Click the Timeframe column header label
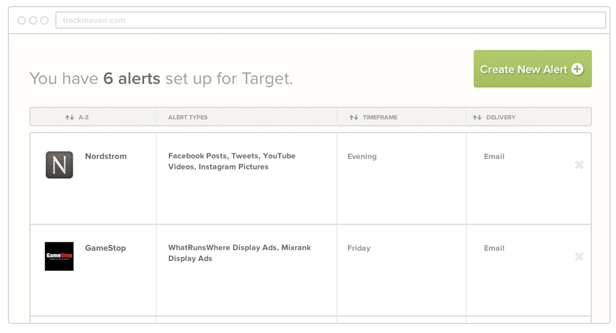This screenshot has height=333, width=616. [x=380, y=117]
